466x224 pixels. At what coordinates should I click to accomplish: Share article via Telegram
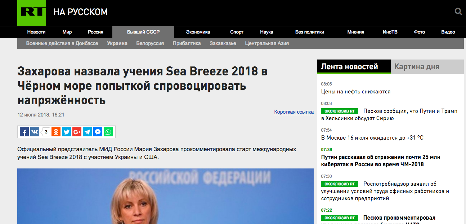(x=87, y=132)
